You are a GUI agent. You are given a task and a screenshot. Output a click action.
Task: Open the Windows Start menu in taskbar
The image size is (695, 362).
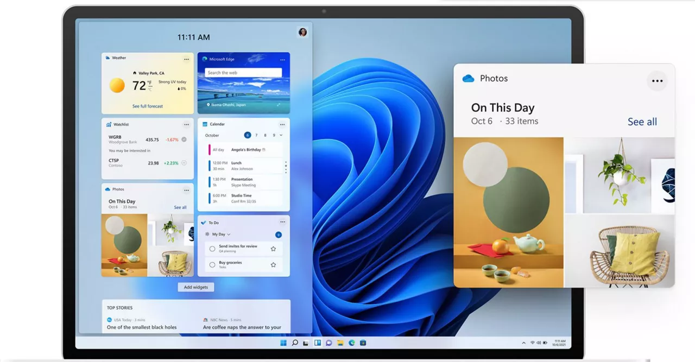[283, 343]
